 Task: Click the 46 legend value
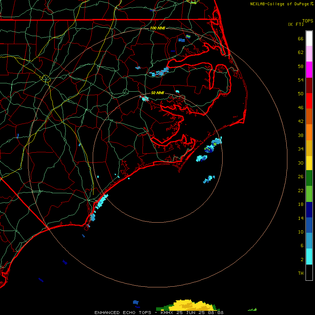click(x=301, y=108)
